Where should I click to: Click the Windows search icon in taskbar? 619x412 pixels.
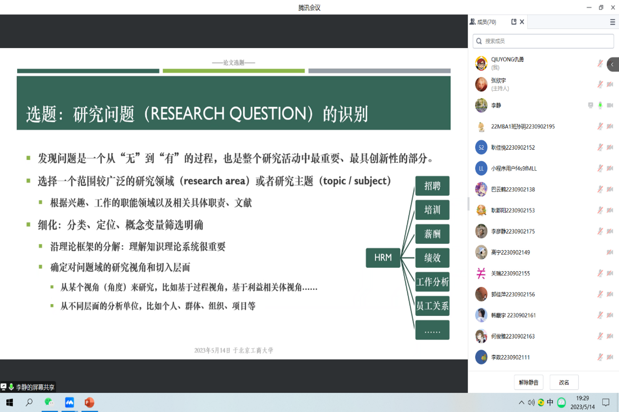point(29,402)
